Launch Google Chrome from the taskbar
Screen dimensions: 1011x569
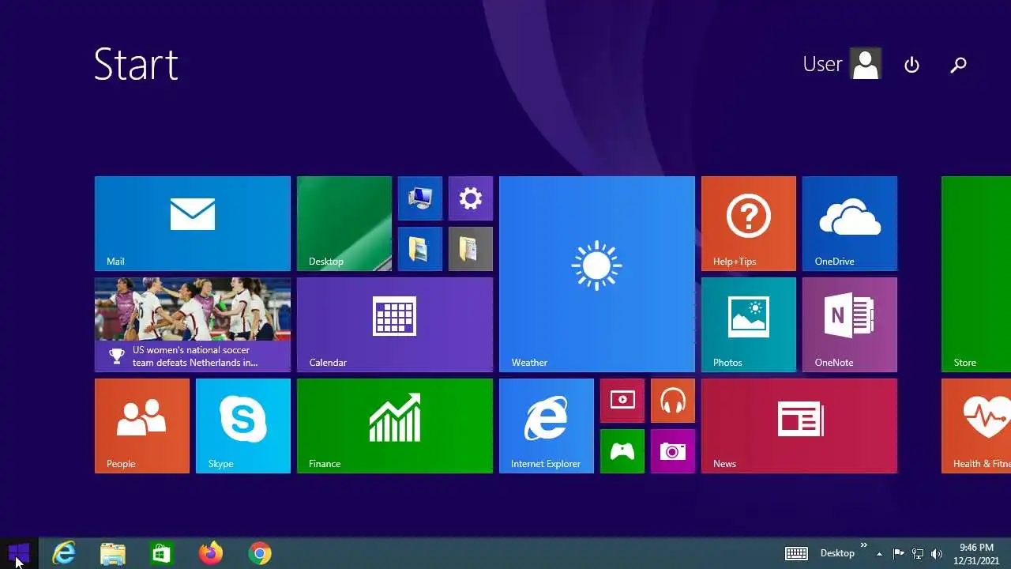(x=259, y=553)
